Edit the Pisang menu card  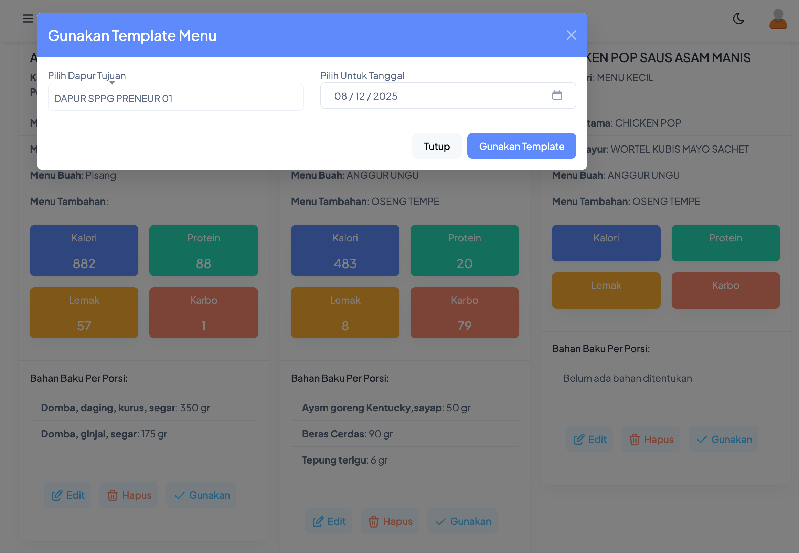coord(67,495)
